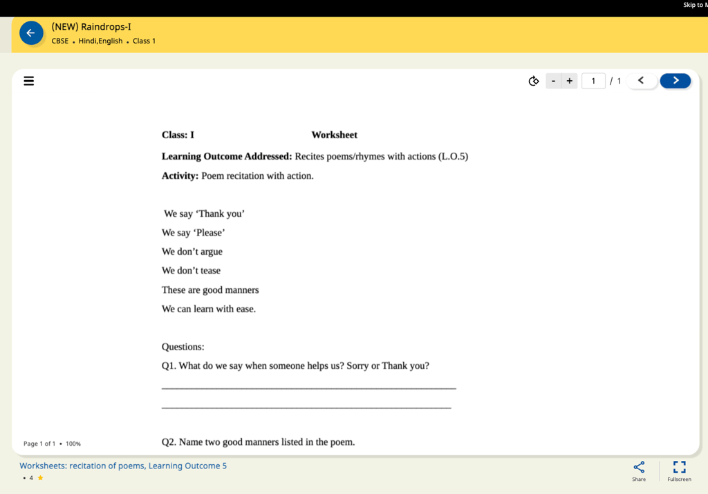Zoom in with the plus button
708x494 pixels.
[570, 81]
